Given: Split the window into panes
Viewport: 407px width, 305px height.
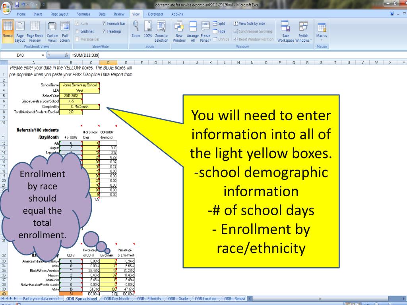Looking at the screenshot, I should [219, 23].
